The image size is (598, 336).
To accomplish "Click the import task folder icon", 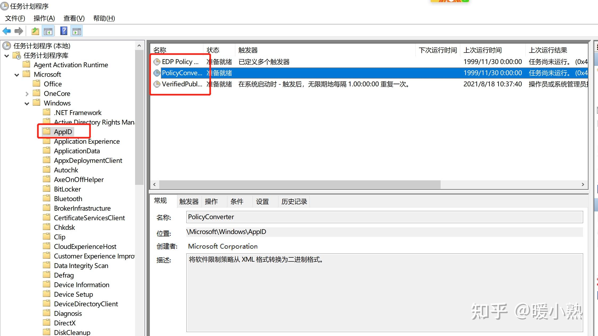I will point(35,31).
